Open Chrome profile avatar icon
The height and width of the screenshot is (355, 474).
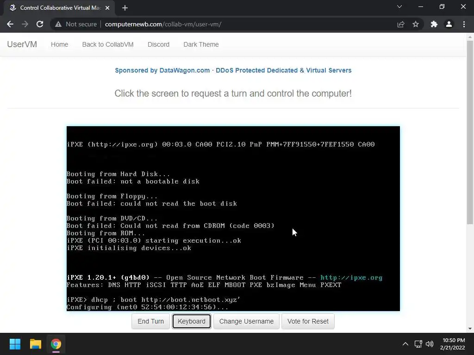449,24
